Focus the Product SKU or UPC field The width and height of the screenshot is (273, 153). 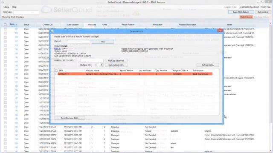[92, 60]
